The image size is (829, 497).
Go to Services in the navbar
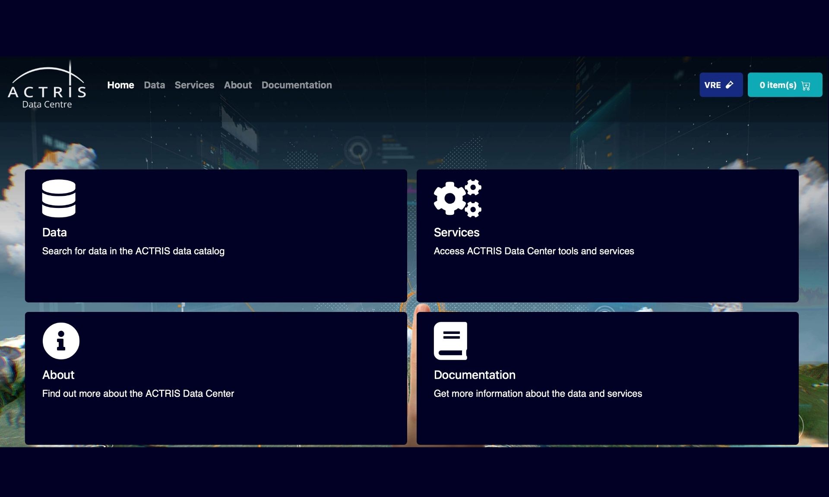[x=194, y=85]
